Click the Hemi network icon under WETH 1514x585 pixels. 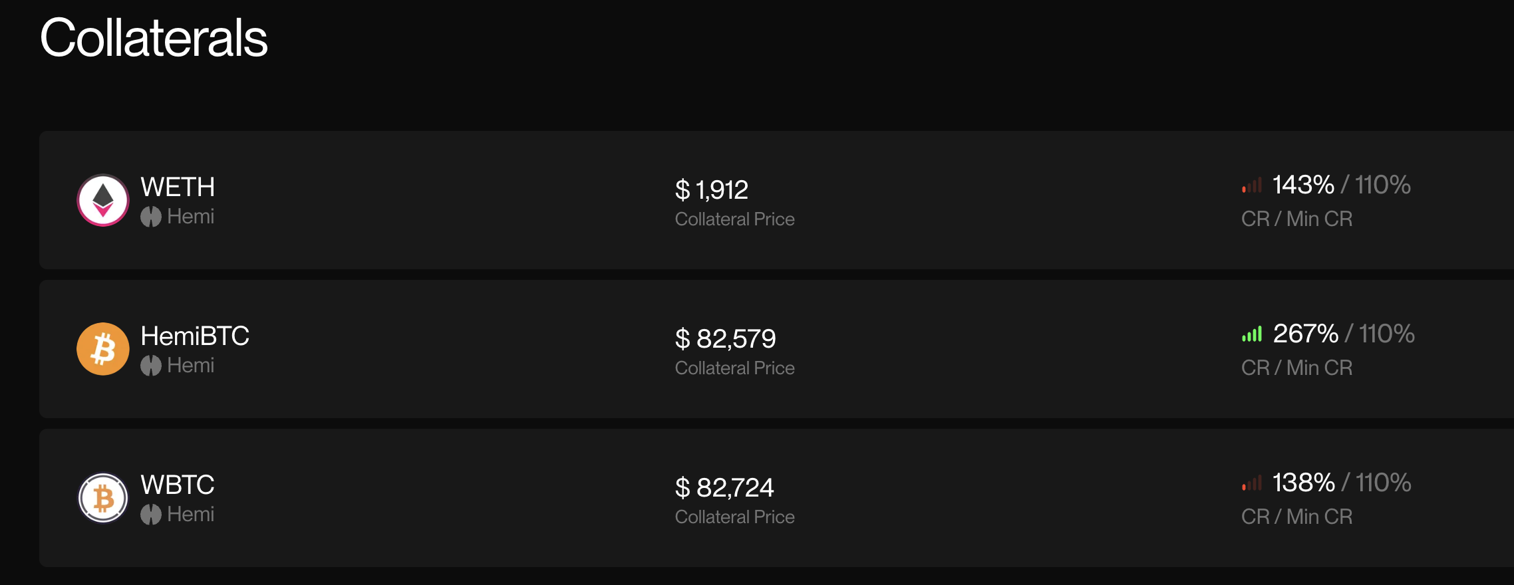(151, 217)
